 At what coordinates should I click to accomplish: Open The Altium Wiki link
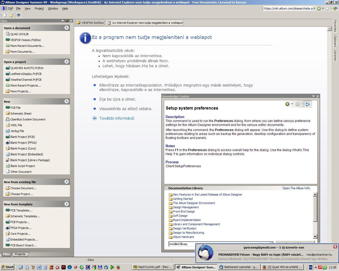click(296, 188)
